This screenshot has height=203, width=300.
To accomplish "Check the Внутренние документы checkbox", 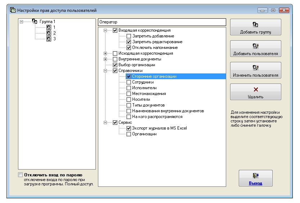I will pos(115,59).
